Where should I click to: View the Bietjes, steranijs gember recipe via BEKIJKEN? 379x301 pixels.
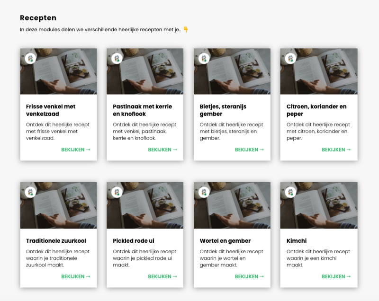(x=249, y=150)
